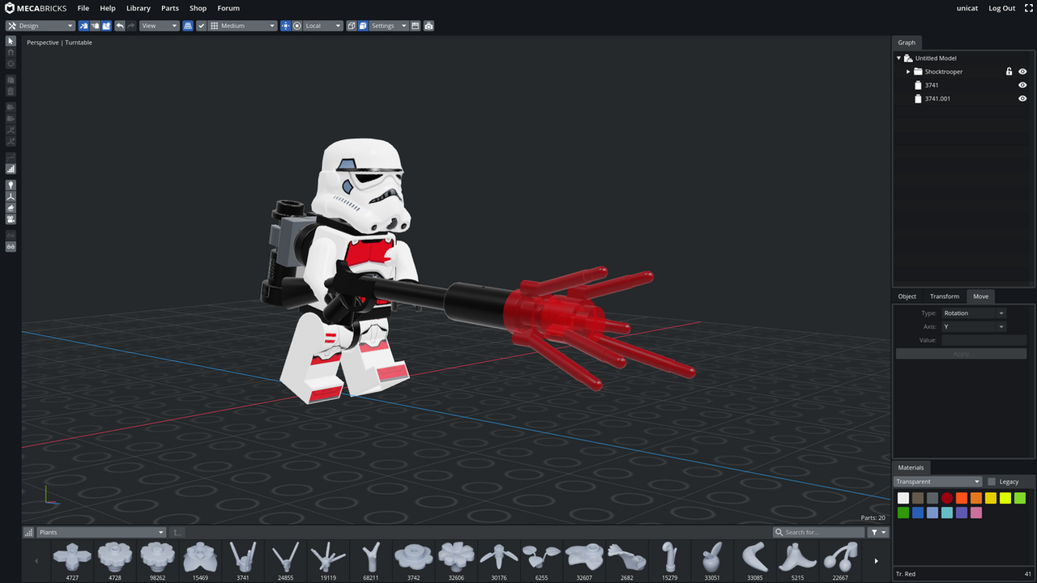Viewport: 1037px width, 583px height.
Task: Click the light bulb icon in left toolbar
Action: pyautogui.click(x=11, y=185)
